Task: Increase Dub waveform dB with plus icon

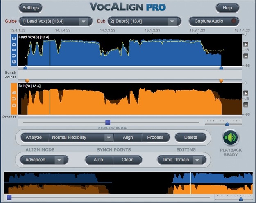Action: pyautogui.click(x=246, y=93)
